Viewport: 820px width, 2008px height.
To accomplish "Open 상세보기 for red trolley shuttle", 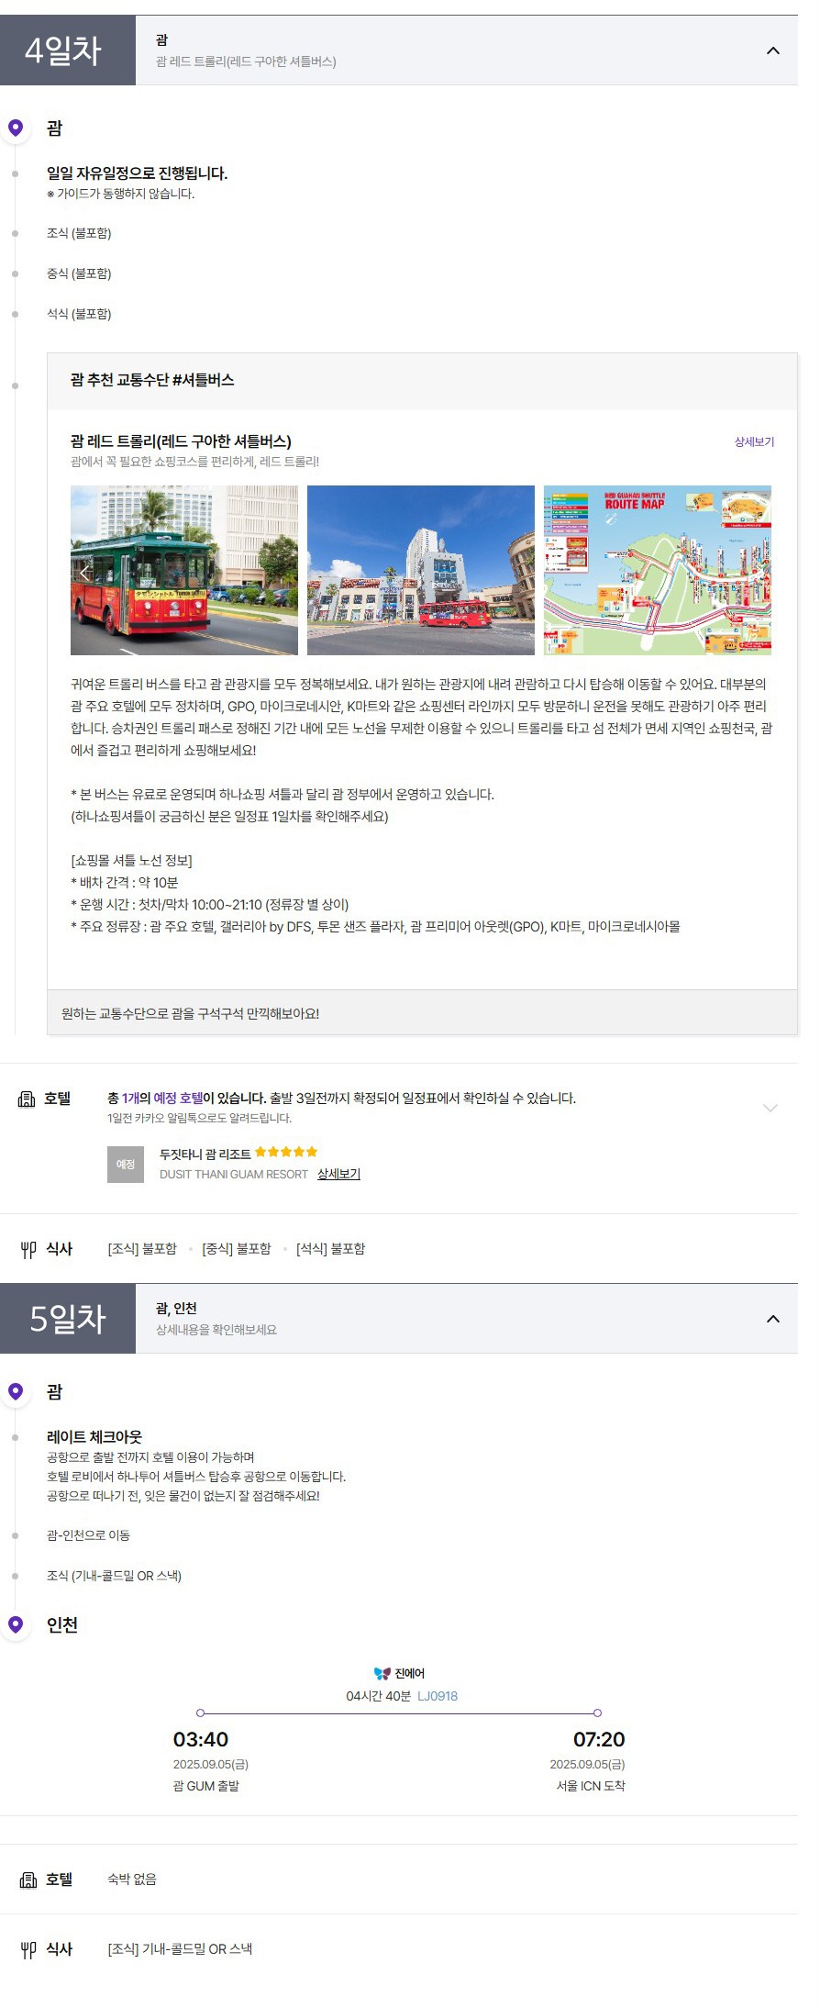I will [x=754, y=441].
